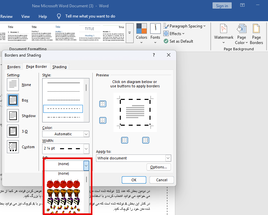Toggle the left border in Preview
268x215 pixels.
pyautogui.click(x=124, y=140)
